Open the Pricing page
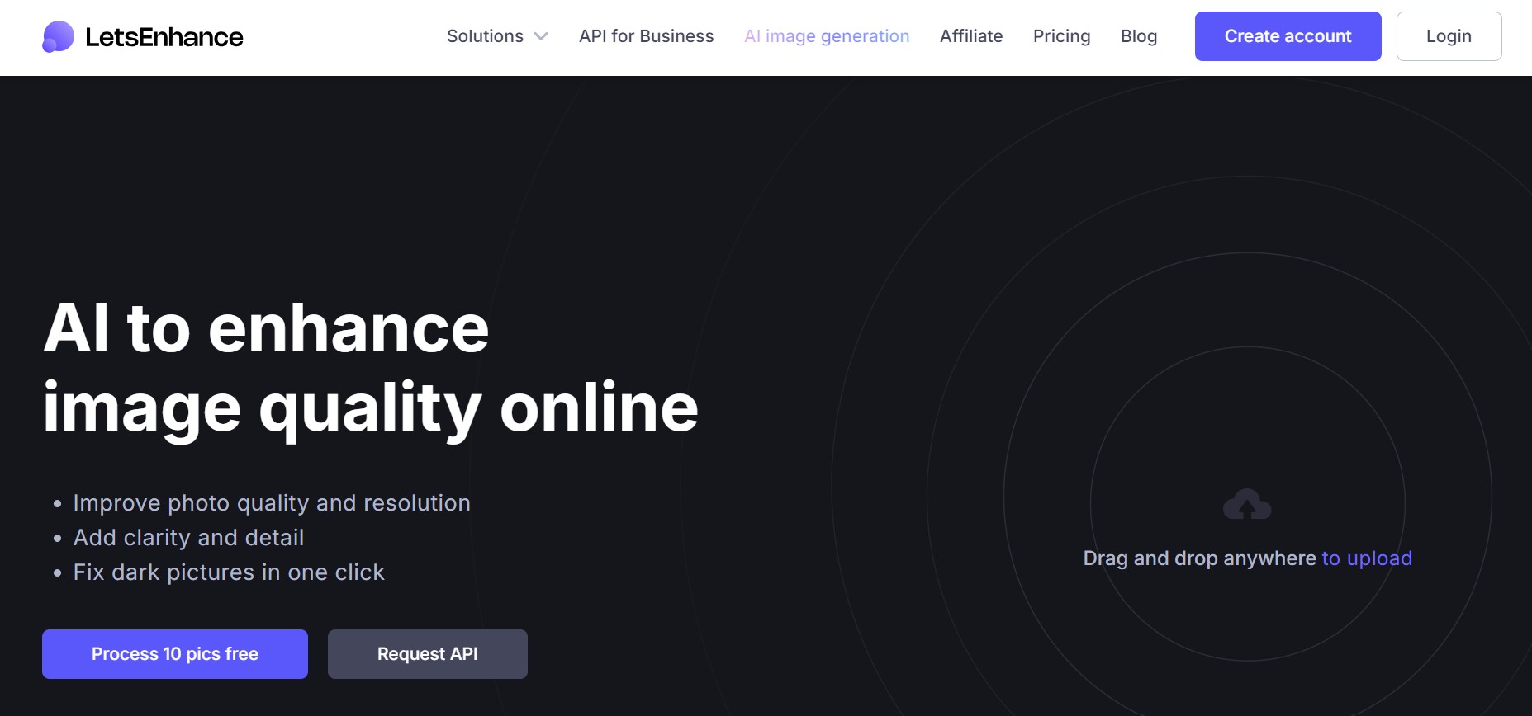The image size is (1532, 716). tap(1061, 36)
